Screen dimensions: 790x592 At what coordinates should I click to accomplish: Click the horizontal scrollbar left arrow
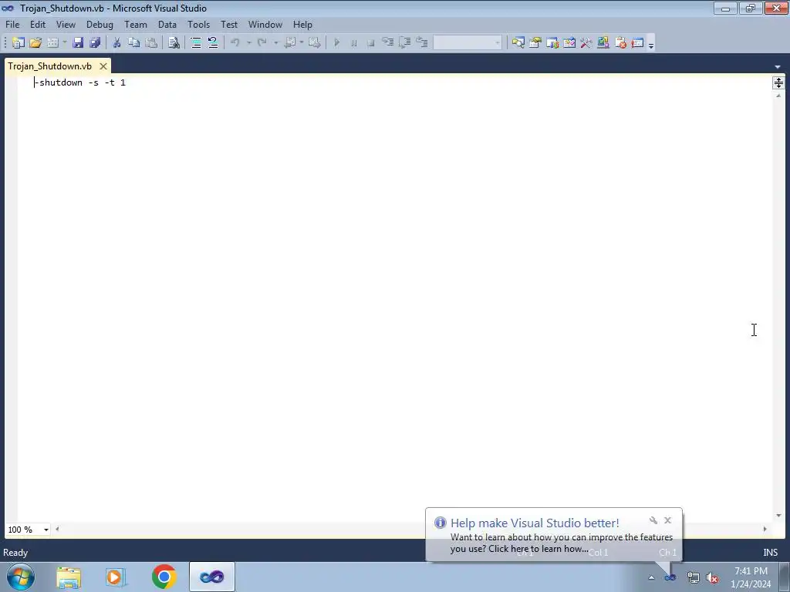click(57, 529)
